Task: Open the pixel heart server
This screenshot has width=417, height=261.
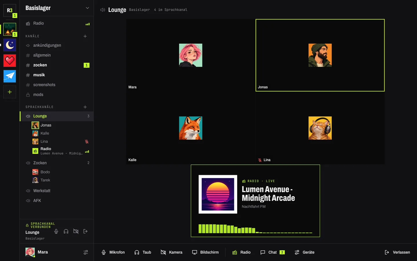Action: [x=10, y=61]
